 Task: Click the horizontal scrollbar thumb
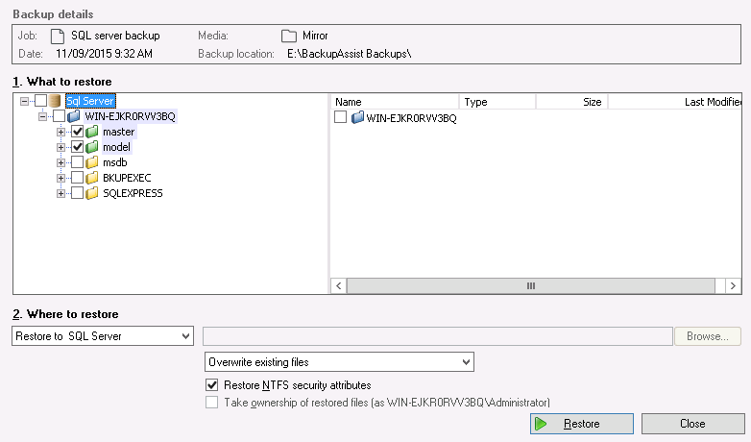point(531,285)
